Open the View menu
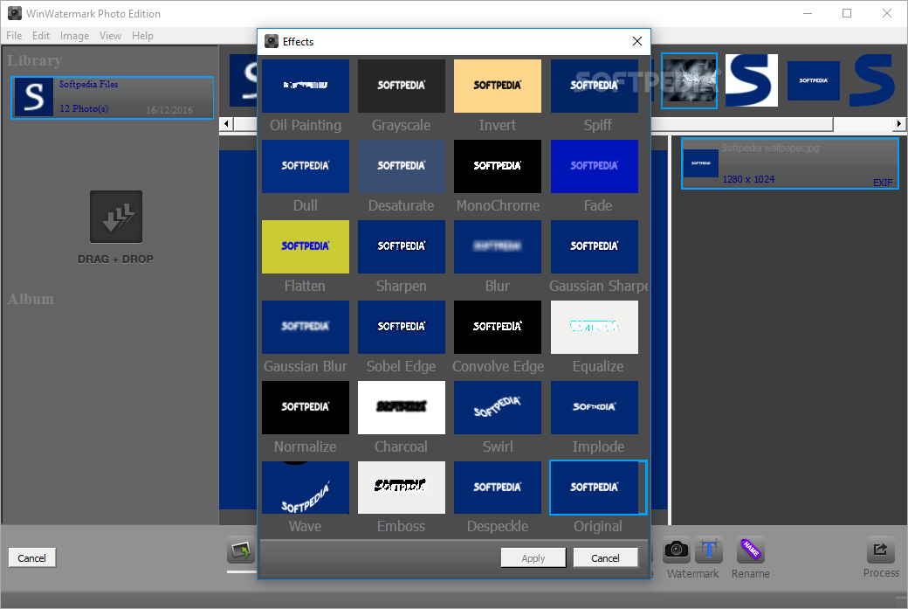908x609 pixels. point(110,36)
